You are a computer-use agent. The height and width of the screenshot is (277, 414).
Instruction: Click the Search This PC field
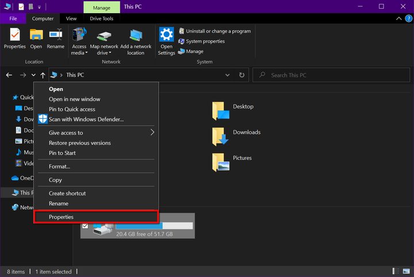(x=331, y=75)
